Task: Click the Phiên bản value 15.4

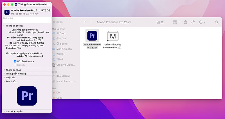Action: pos(19,48)
